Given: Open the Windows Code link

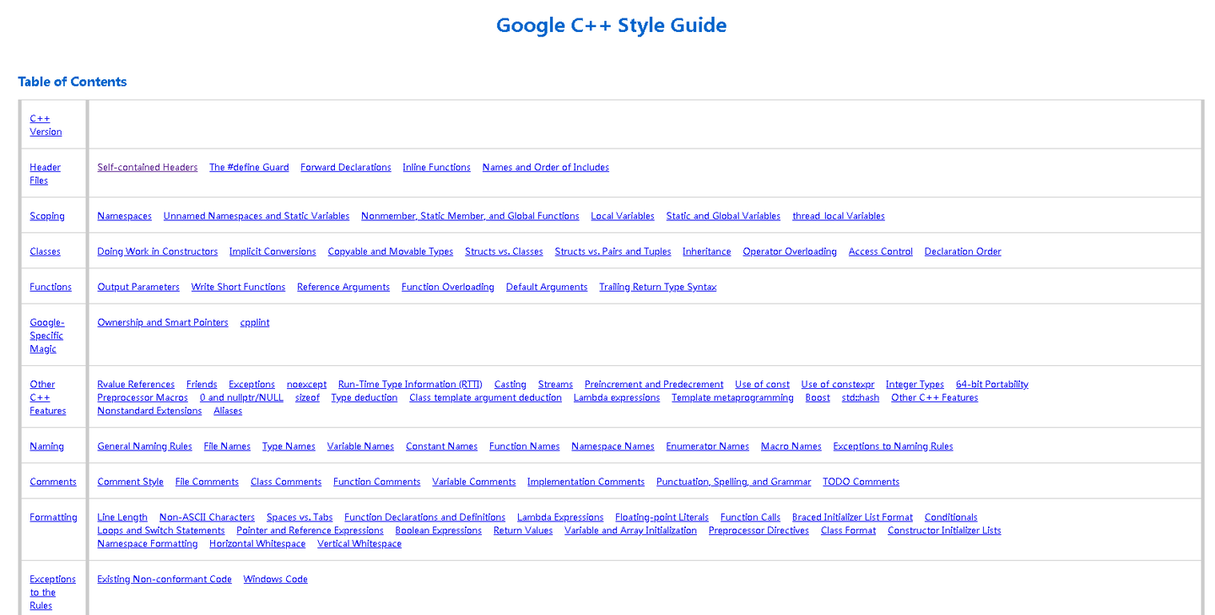Looking at the screenshot, I should 275,579.
